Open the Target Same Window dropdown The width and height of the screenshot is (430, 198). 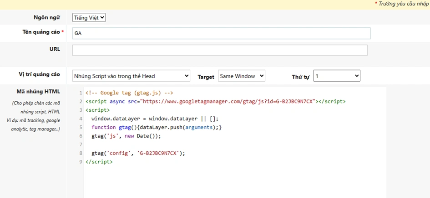tap(242, 76)
